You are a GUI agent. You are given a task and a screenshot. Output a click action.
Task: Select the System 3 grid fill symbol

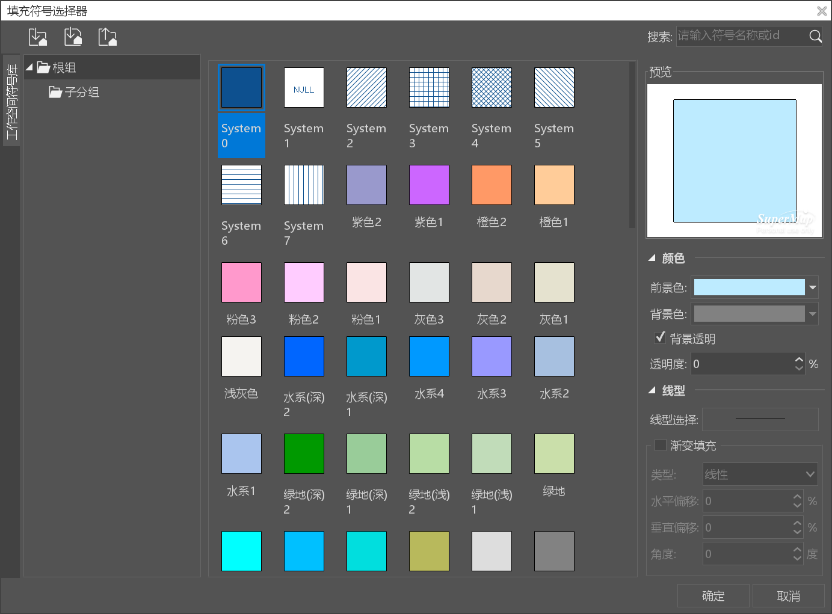429,88
